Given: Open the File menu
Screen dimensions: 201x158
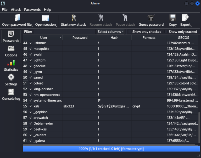Looking at the screenshot, I should (x=5, y=10).
